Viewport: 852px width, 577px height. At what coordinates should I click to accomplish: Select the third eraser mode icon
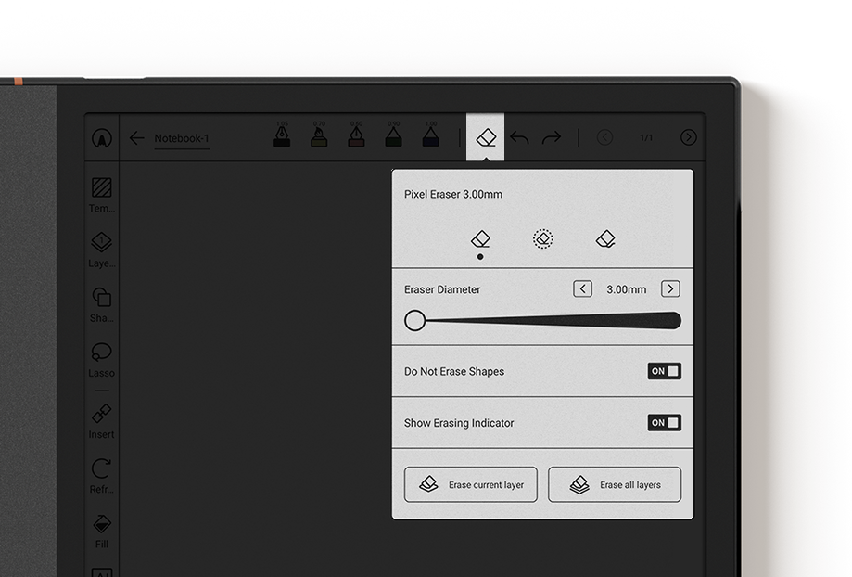click(x=605, y=239)
